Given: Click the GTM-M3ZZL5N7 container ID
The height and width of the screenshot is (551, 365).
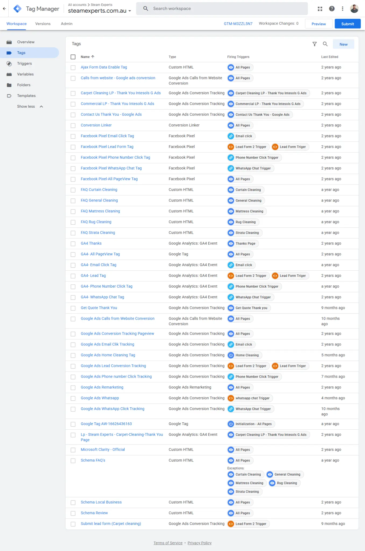Looking at the screenshot, I should click(238, 24).
